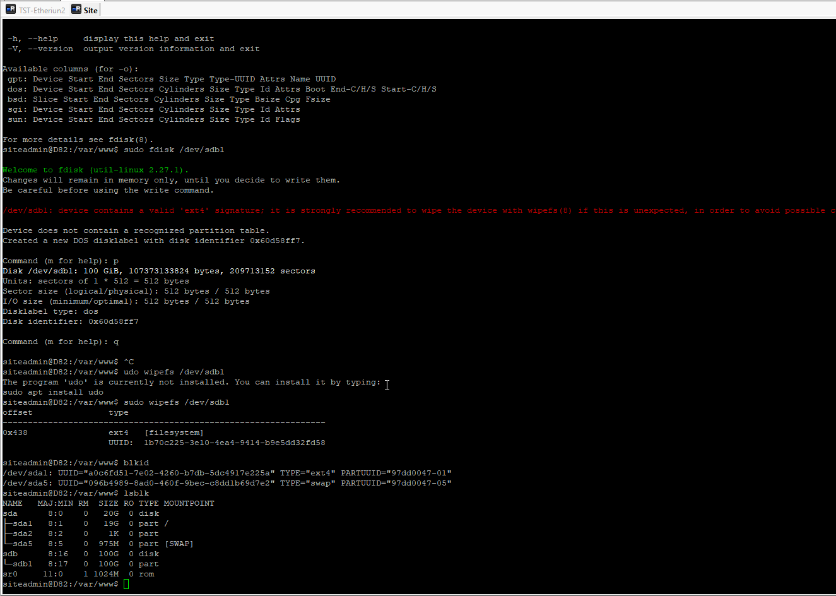Click the 'sdb' disk row in lsblk
Screen dimensions: 836x596
tap(81, 554)
